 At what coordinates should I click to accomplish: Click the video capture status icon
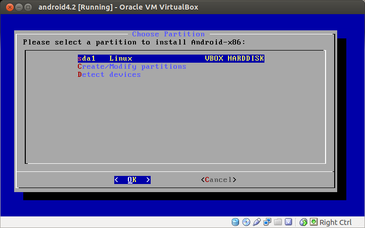289,222
